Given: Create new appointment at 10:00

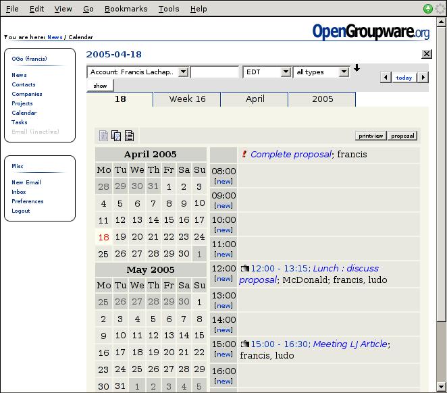Looking at the screenshot, I should [x=223, y=230].
